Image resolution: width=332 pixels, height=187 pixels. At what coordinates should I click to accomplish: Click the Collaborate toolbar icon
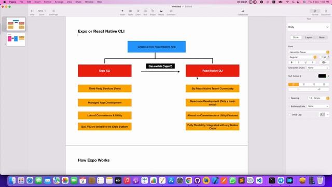point(243,11)
